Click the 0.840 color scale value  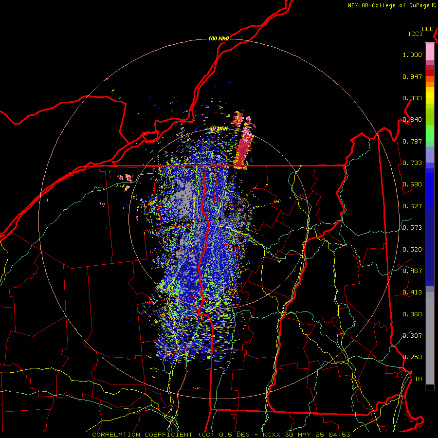tap(412, 120)
